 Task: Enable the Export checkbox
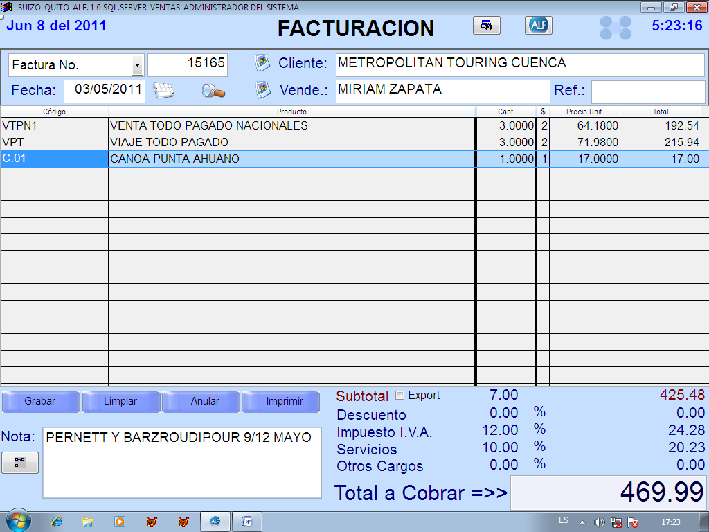click(x=400, y=396)
